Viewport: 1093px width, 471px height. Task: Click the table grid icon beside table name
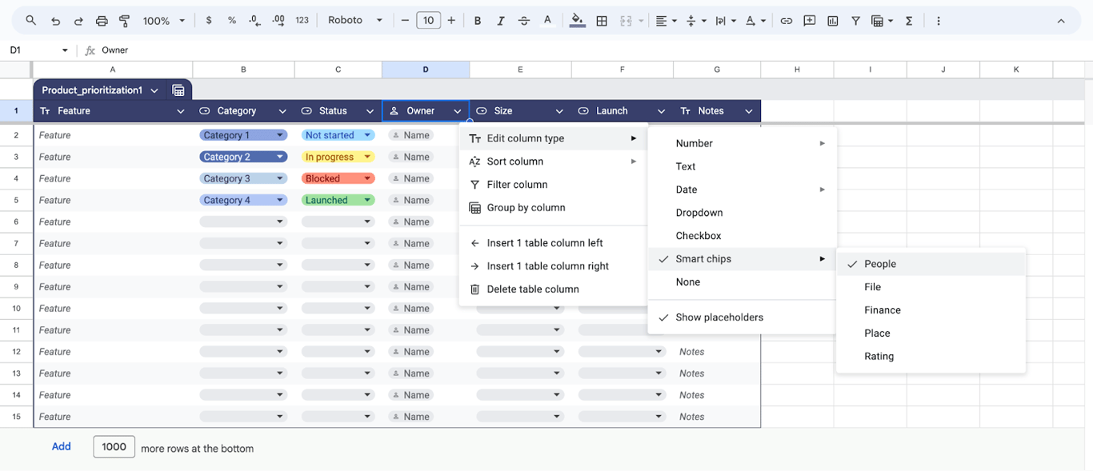pyautogui.click(x=178, y=90)
